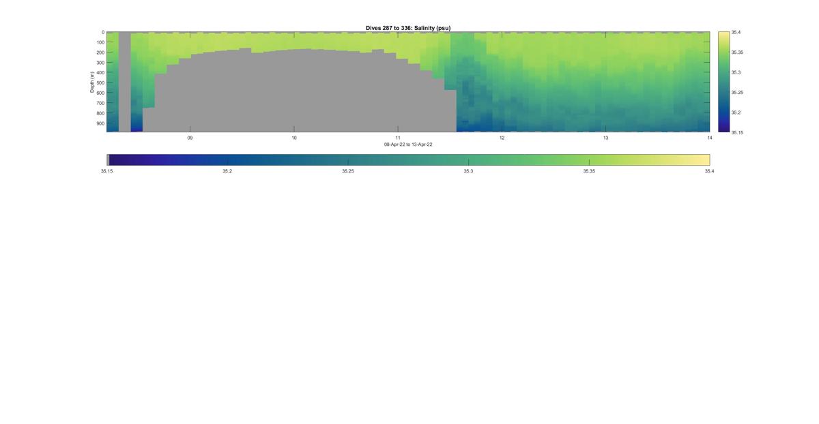Click the depth tick label "0"
Image resolution: width=819 pixels, height=424 pixels.
click(x=102, y=32)
